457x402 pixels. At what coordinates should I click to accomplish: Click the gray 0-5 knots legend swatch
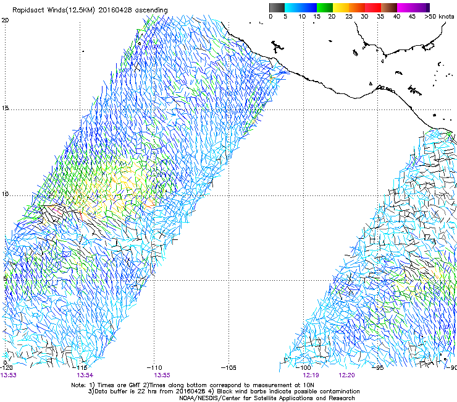coord(277,7)
